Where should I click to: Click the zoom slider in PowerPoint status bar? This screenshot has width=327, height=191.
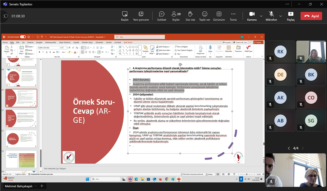tap(247, 174)
